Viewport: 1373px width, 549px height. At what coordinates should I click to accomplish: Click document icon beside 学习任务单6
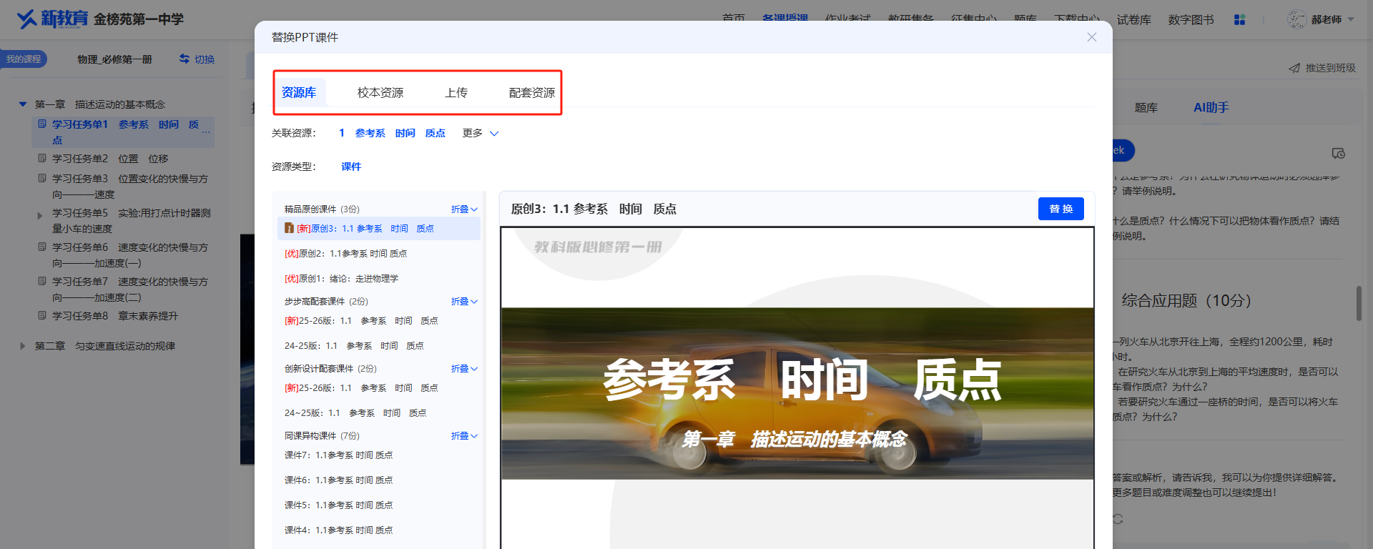click(42, 247)
